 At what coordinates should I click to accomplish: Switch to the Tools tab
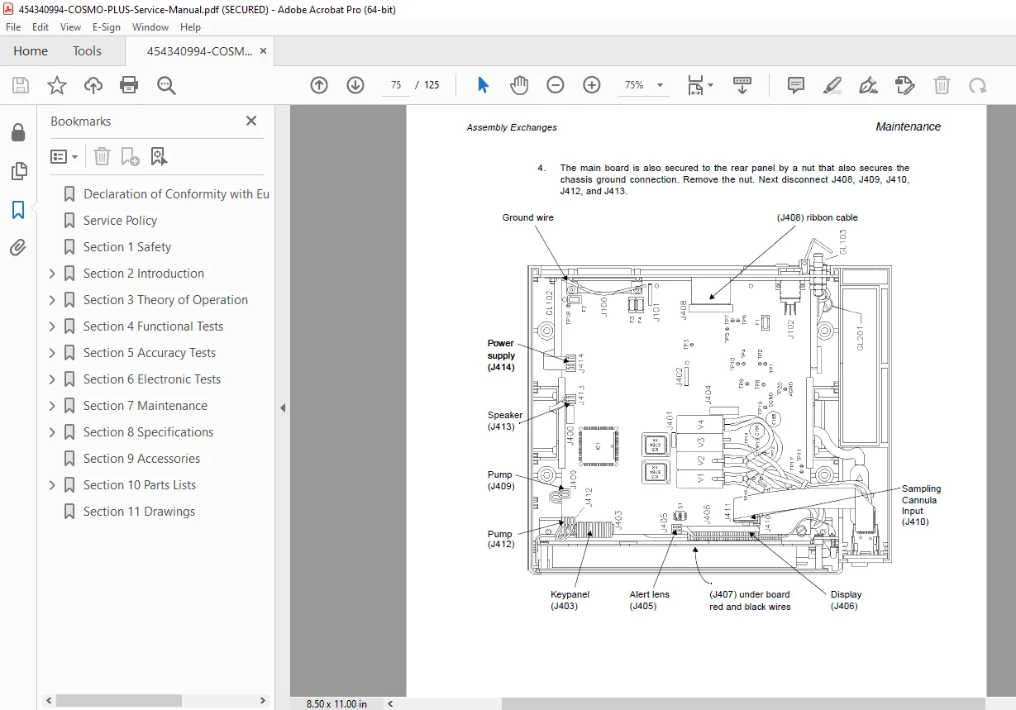click(87, 51)
